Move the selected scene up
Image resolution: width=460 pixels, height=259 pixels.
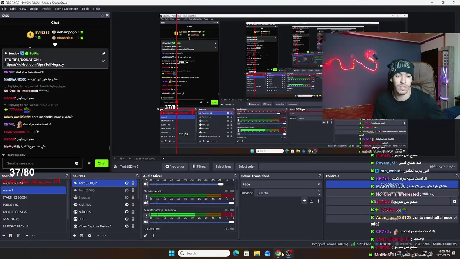pos(27,236)
